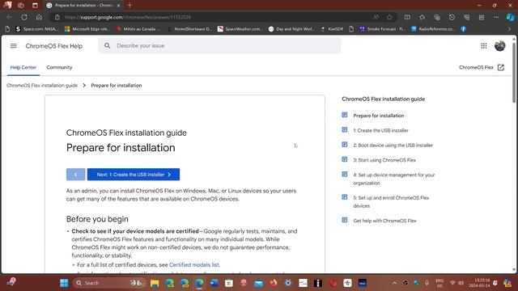Open the tab actions menu
The image size is (518, 291).
(35, 6)
